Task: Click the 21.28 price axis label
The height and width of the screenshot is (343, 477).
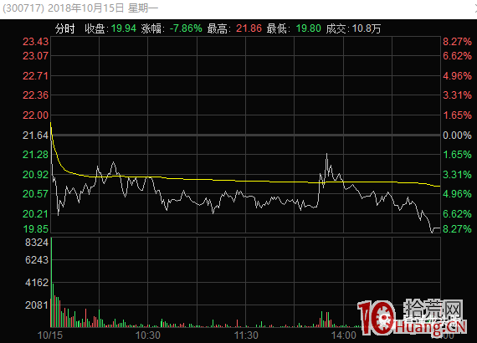Action: pos(36,155)
